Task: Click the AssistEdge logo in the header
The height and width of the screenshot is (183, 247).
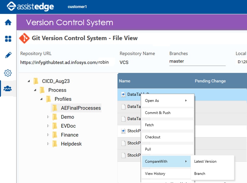Action: pyautogui.click(x=29, y=6)
